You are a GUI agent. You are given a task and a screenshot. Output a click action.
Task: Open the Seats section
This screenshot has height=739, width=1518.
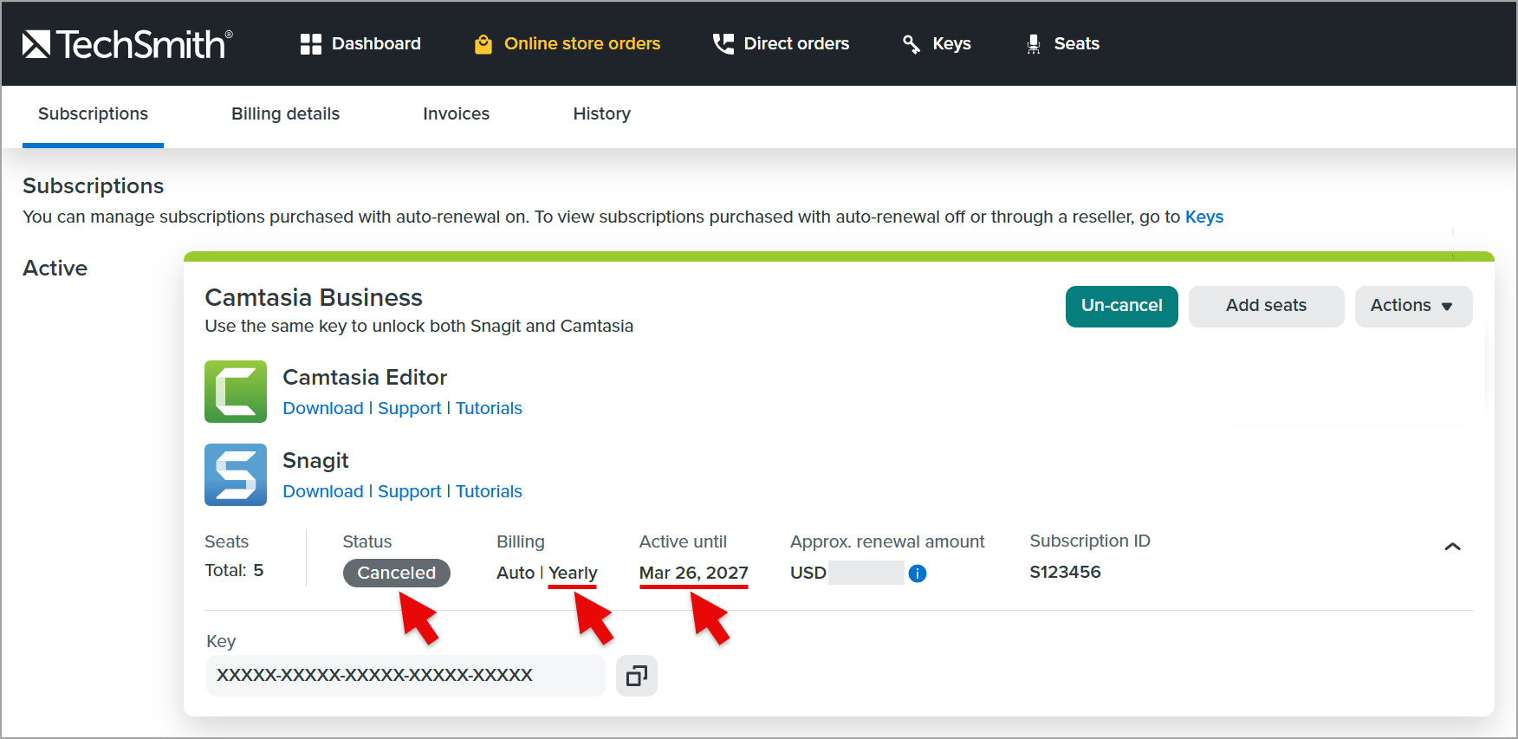pyautogui.click(x=1077, y=44)
